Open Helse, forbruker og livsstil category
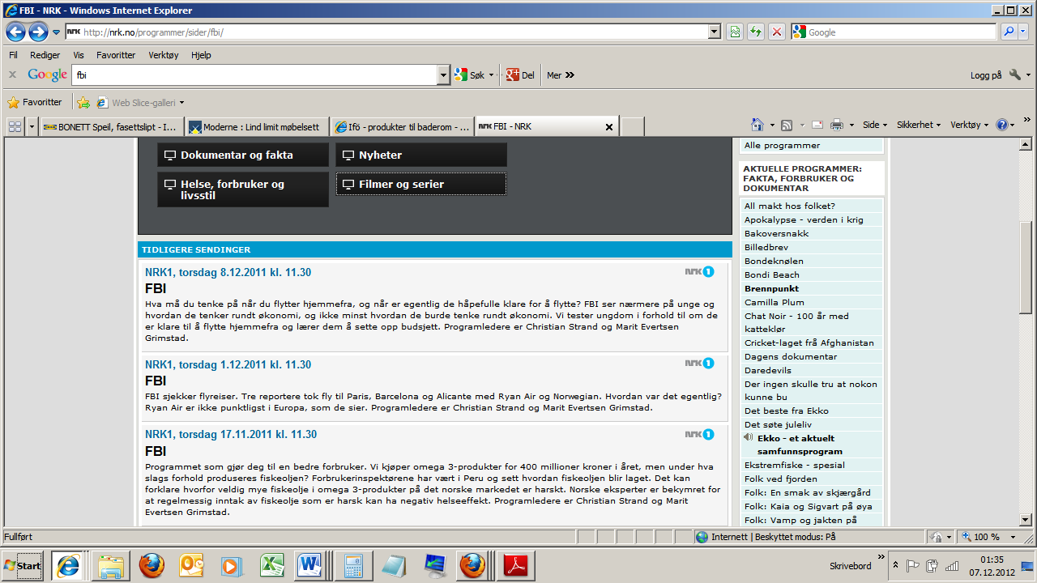1037x583 pixels. (243, 189)
